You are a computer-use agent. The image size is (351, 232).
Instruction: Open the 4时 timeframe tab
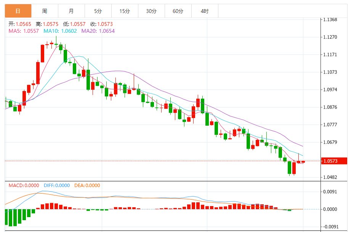205,11
